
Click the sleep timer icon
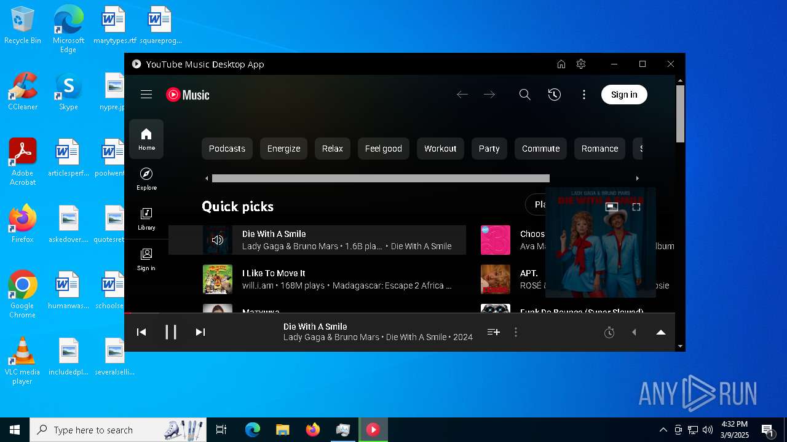(609, 332)
